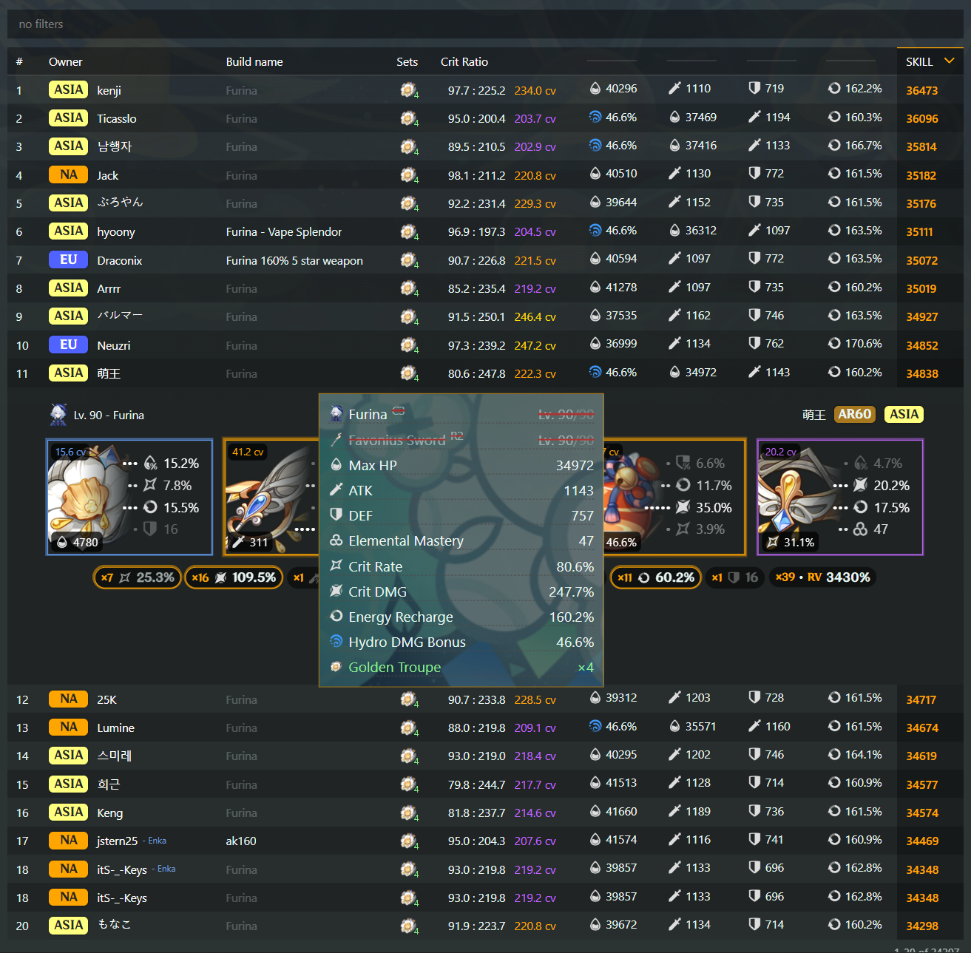The image size is (971, 953).
Task: Click the Crit Rate icon in the stats panel
Action: click(x=336, y=566)
